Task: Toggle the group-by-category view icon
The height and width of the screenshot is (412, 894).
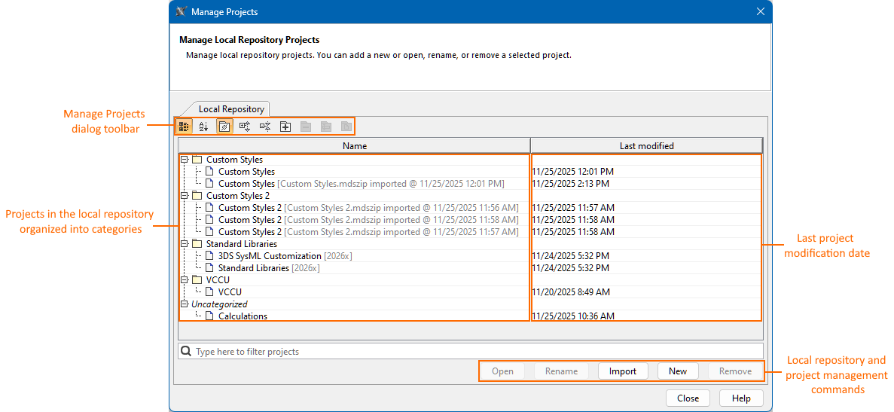Action: pos(184,127)
